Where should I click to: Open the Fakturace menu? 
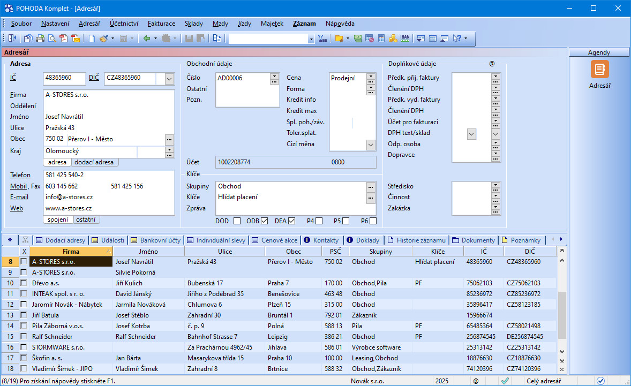[161, 24]
